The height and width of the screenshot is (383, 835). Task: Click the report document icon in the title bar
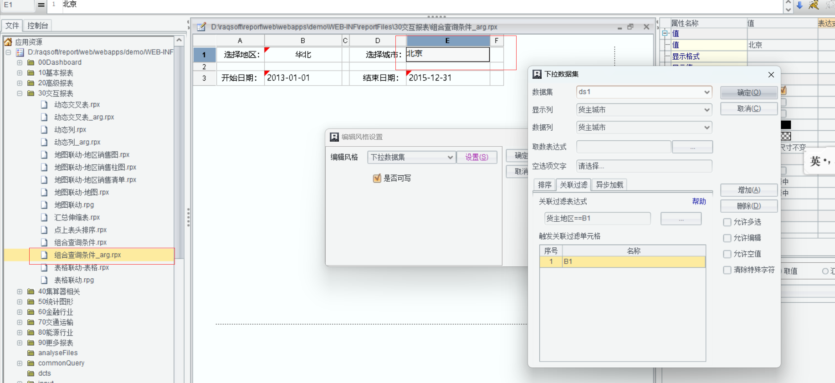[x=201, y=27]
